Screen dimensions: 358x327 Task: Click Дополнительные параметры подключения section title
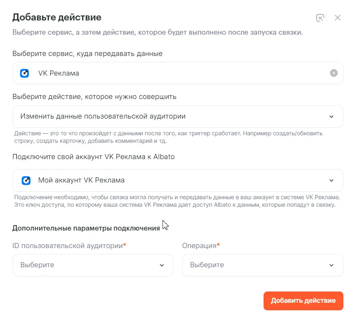(86, 228)
